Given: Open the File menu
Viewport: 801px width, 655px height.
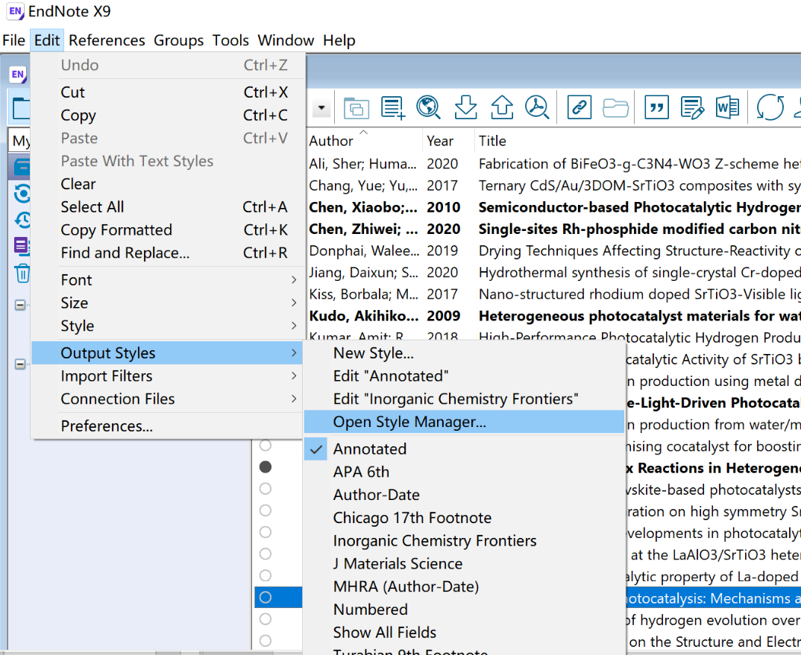Looking at the screenshot, I should click(13, 40).
